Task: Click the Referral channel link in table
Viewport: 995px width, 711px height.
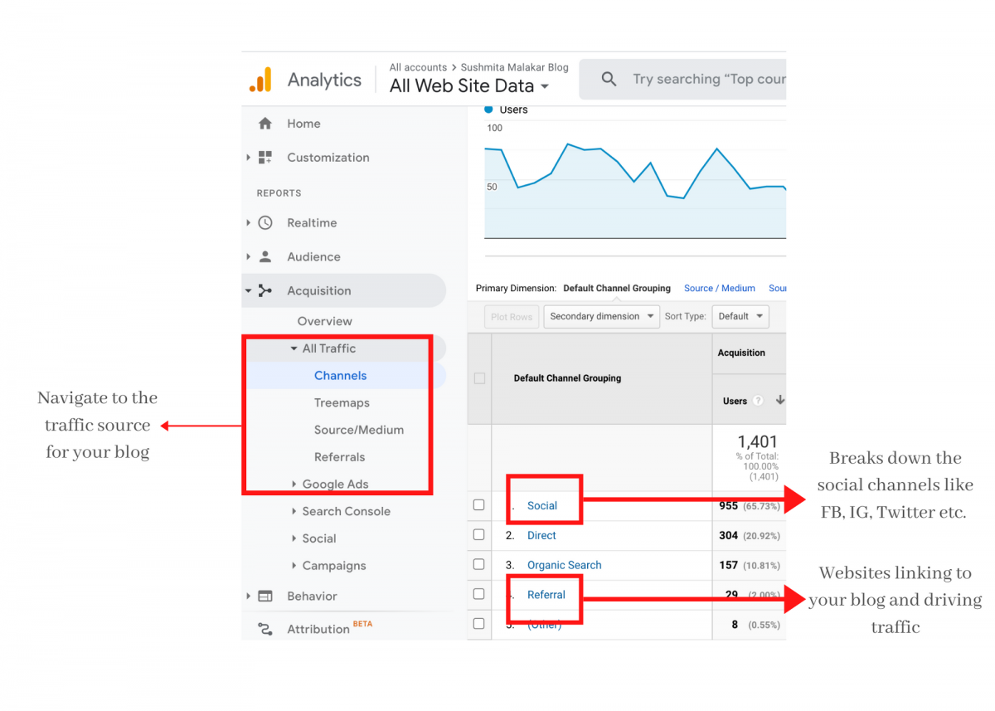Action: (546, 595)
